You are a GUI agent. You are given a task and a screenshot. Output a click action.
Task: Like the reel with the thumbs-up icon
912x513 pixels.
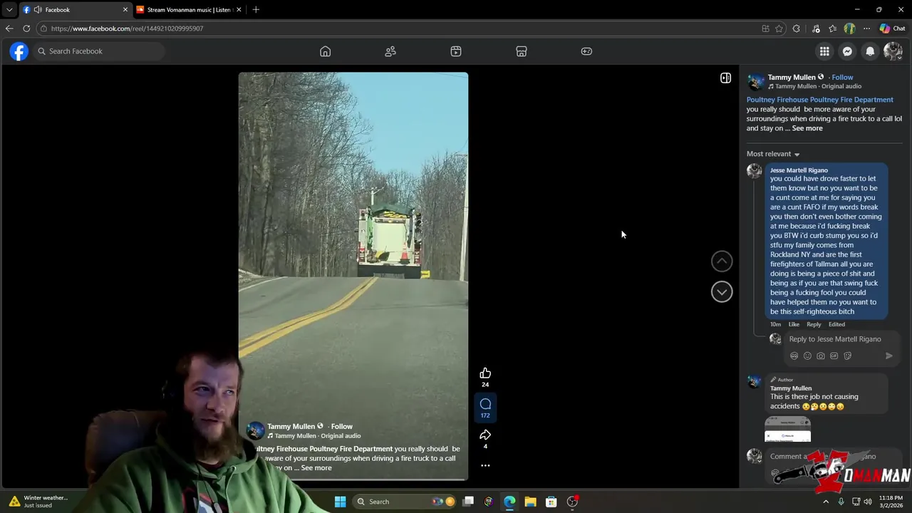pyautogui.click(x=485, y=373)
